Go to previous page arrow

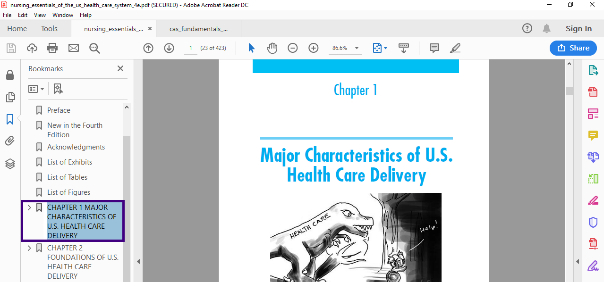(148, 48)
